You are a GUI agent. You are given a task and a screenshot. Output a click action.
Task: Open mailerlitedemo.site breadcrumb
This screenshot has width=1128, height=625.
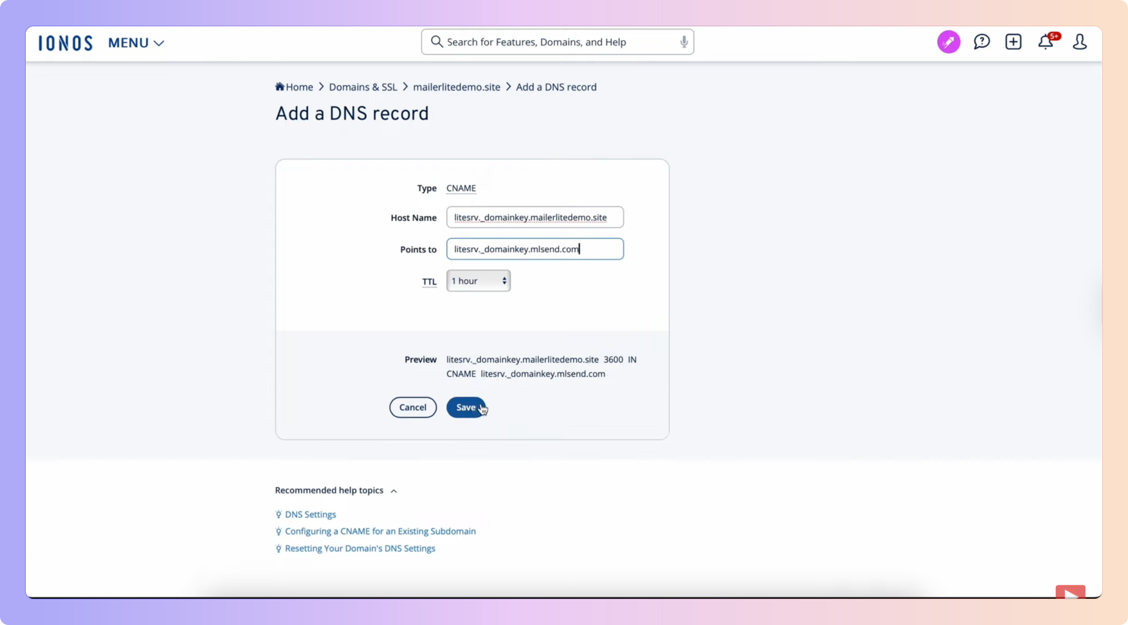point(456,87)
